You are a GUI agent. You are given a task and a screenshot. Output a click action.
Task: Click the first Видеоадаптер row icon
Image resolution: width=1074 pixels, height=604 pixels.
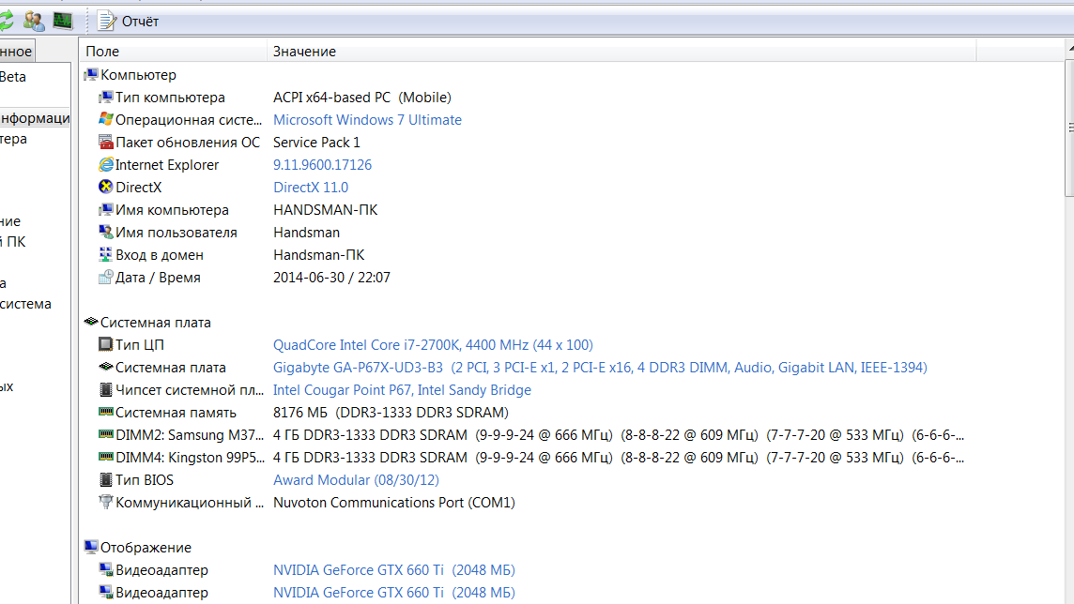(105, 569)
